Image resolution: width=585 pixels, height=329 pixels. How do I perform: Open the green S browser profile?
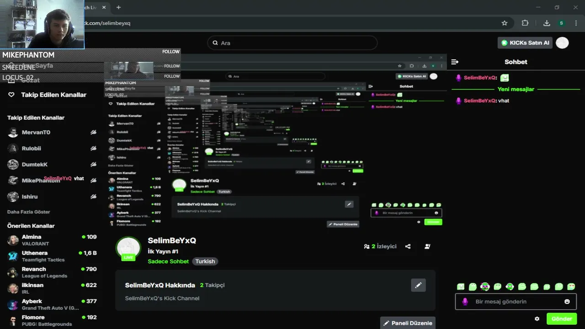(x=561, y=23)
